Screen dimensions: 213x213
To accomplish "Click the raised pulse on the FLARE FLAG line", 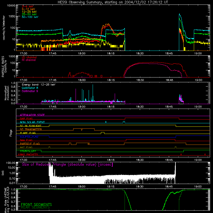I will (x=103, y=132).
